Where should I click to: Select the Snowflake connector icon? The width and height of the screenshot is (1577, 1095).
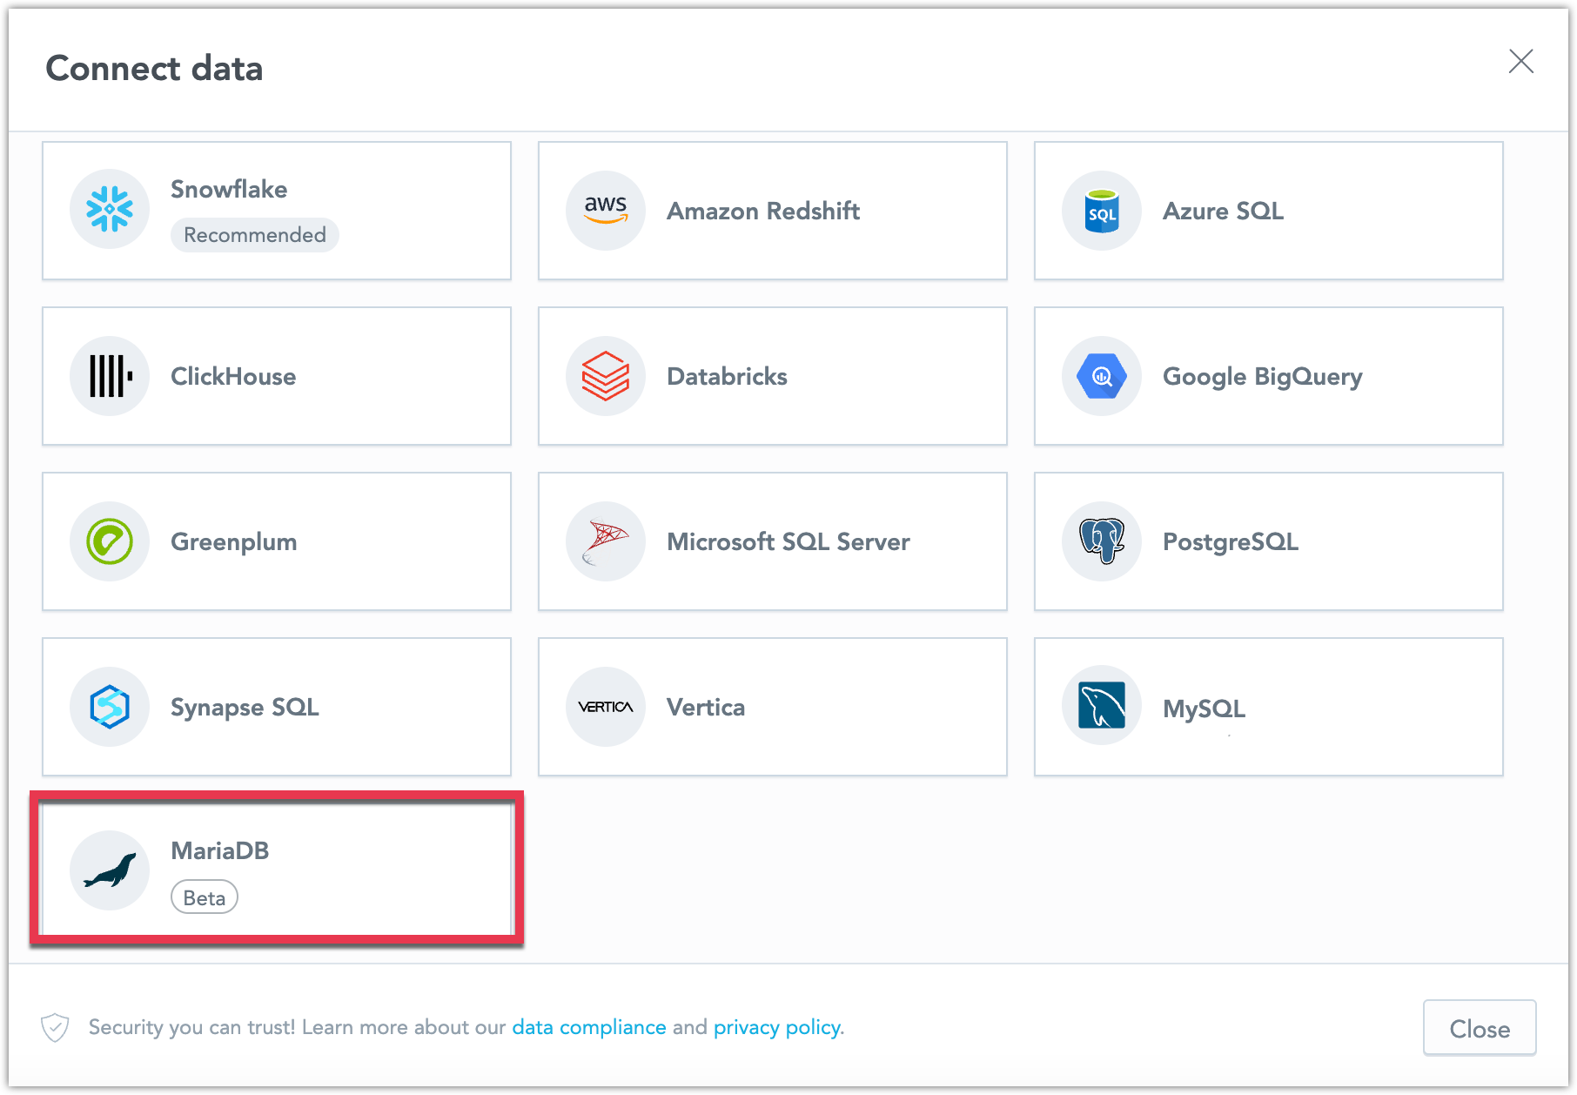[110, 209]
